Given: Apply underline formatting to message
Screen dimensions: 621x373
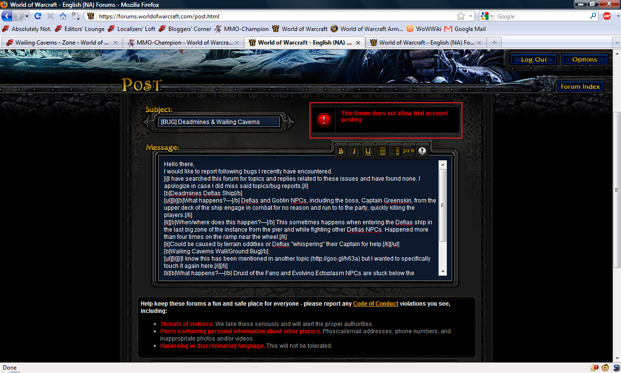Looking at the screenshot, I should pyautogui.click(x=368, y=151).
